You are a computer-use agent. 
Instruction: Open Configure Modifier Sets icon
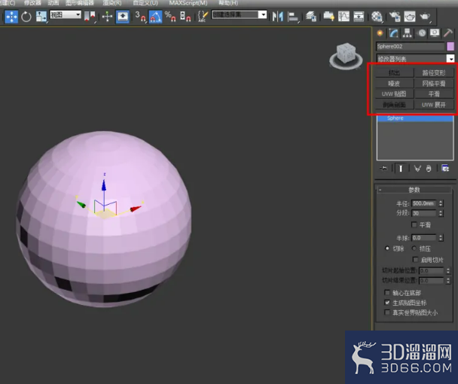click(x=445, y=169)
